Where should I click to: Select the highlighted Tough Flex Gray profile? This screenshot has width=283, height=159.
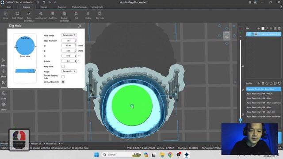click(264, 89)
